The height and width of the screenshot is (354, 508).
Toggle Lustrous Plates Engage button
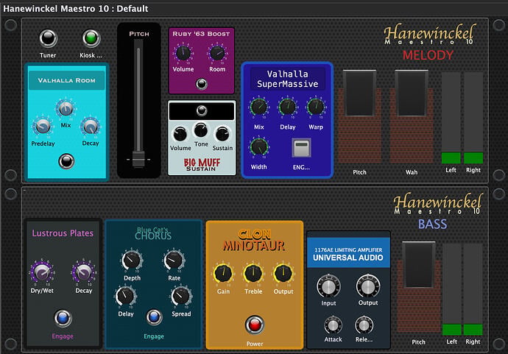(63, 318)
